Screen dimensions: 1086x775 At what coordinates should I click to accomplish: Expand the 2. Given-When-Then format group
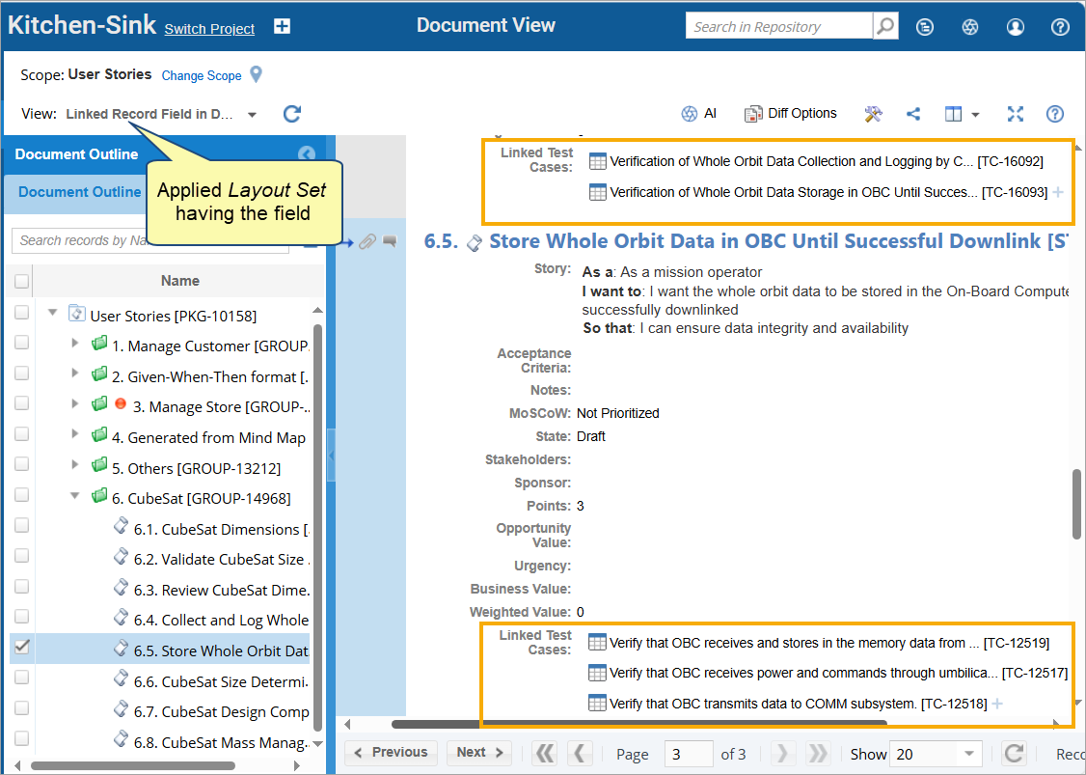[x=75, y=373]
